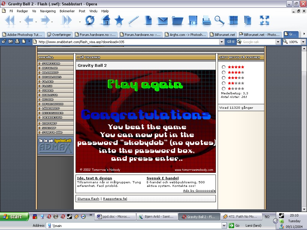Expand the address bar URL dropdown
This screenshot has height=230, width=307.
[x=222, y=42]
